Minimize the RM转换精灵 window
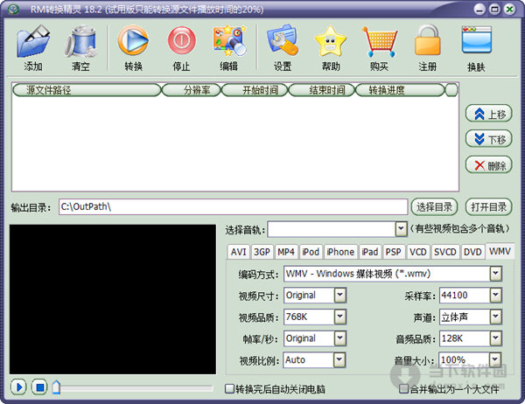The width and height of the screenshot is (525, 404). click(x=479, y=9)
